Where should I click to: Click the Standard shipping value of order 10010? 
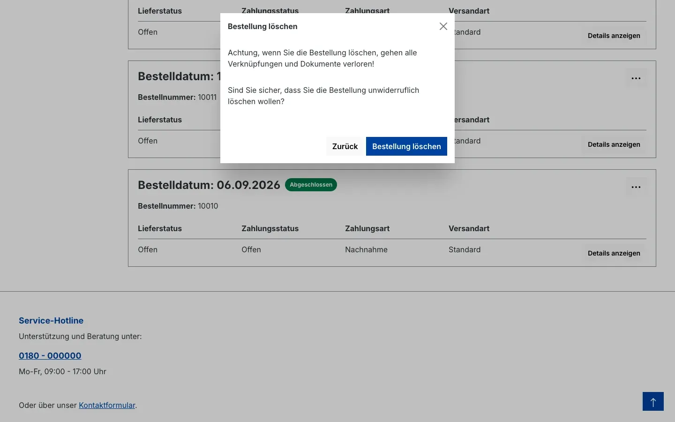click(x=465, y=249)
